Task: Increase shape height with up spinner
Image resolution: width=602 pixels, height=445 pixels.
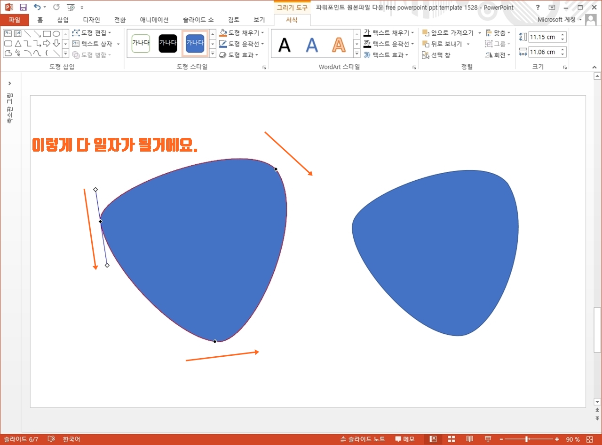Action: 563,35
